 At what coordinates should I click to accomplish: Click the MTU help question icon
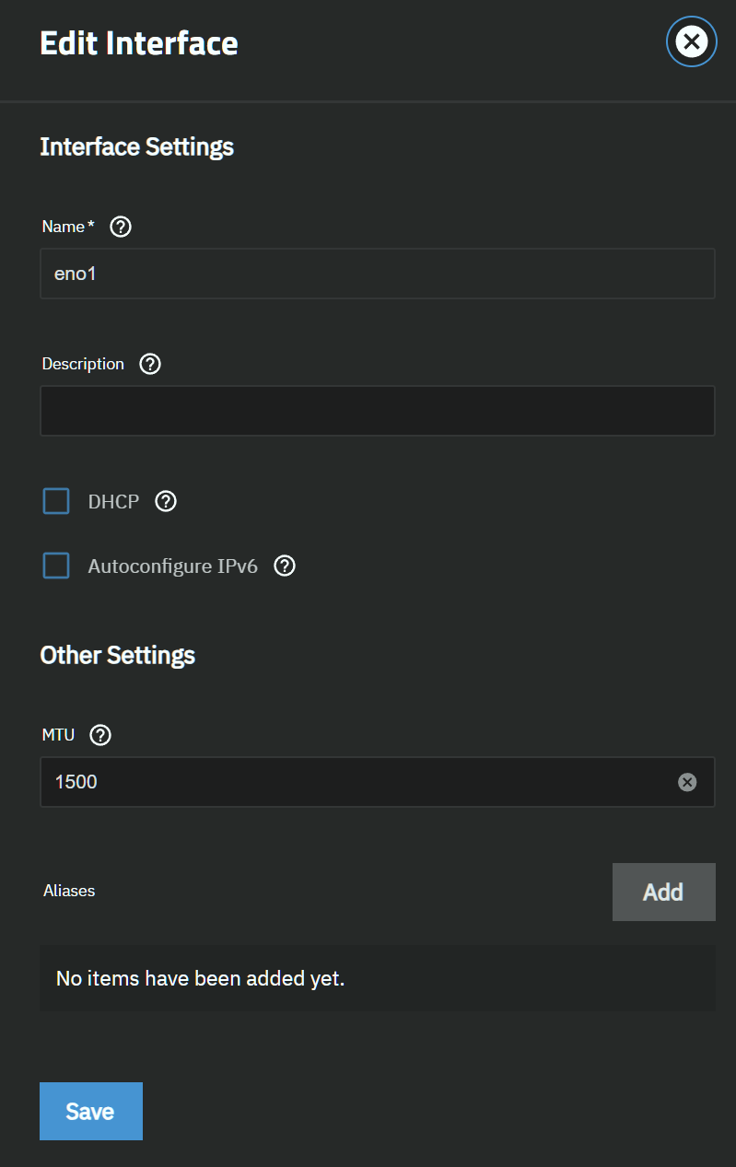coord(100,735)
